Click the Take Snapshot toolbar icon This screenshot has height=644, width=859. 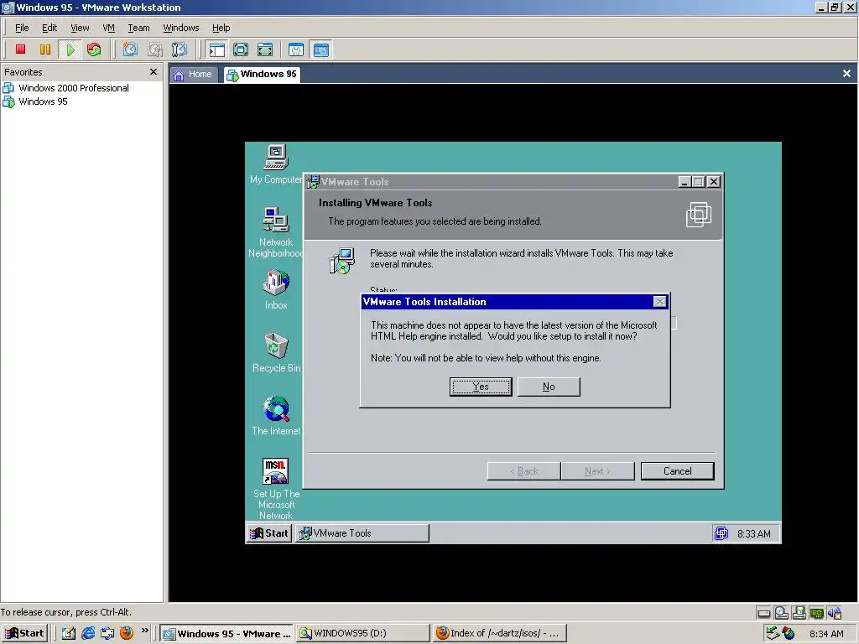(130, 49)
